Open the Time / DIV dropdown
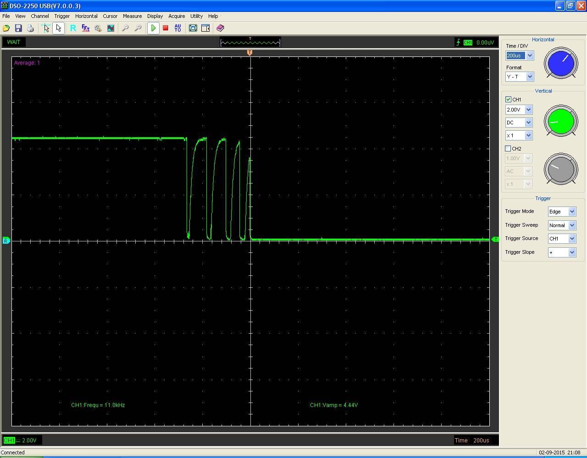The width and height of the screenshot is (587, 458). [x=530, y=56]
